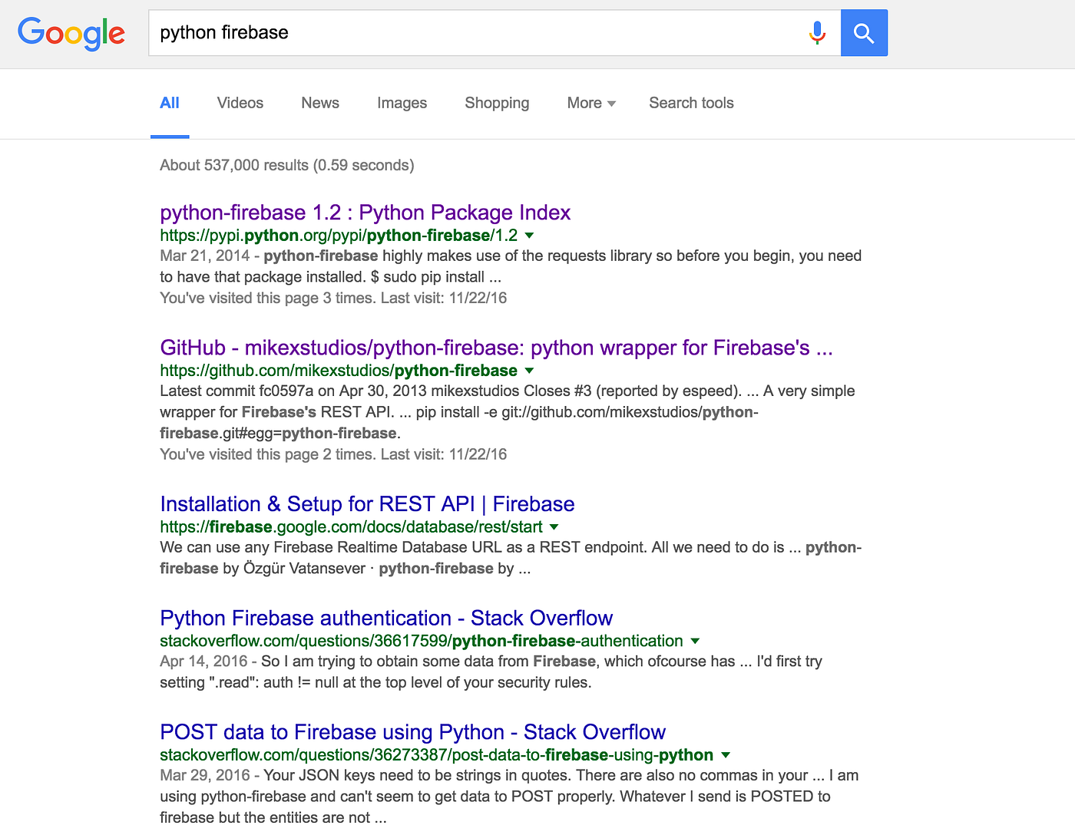Expand the arrow beside the POST data result URL
The width and height of the screenshot is (1075, 825).
click(725, 755)
